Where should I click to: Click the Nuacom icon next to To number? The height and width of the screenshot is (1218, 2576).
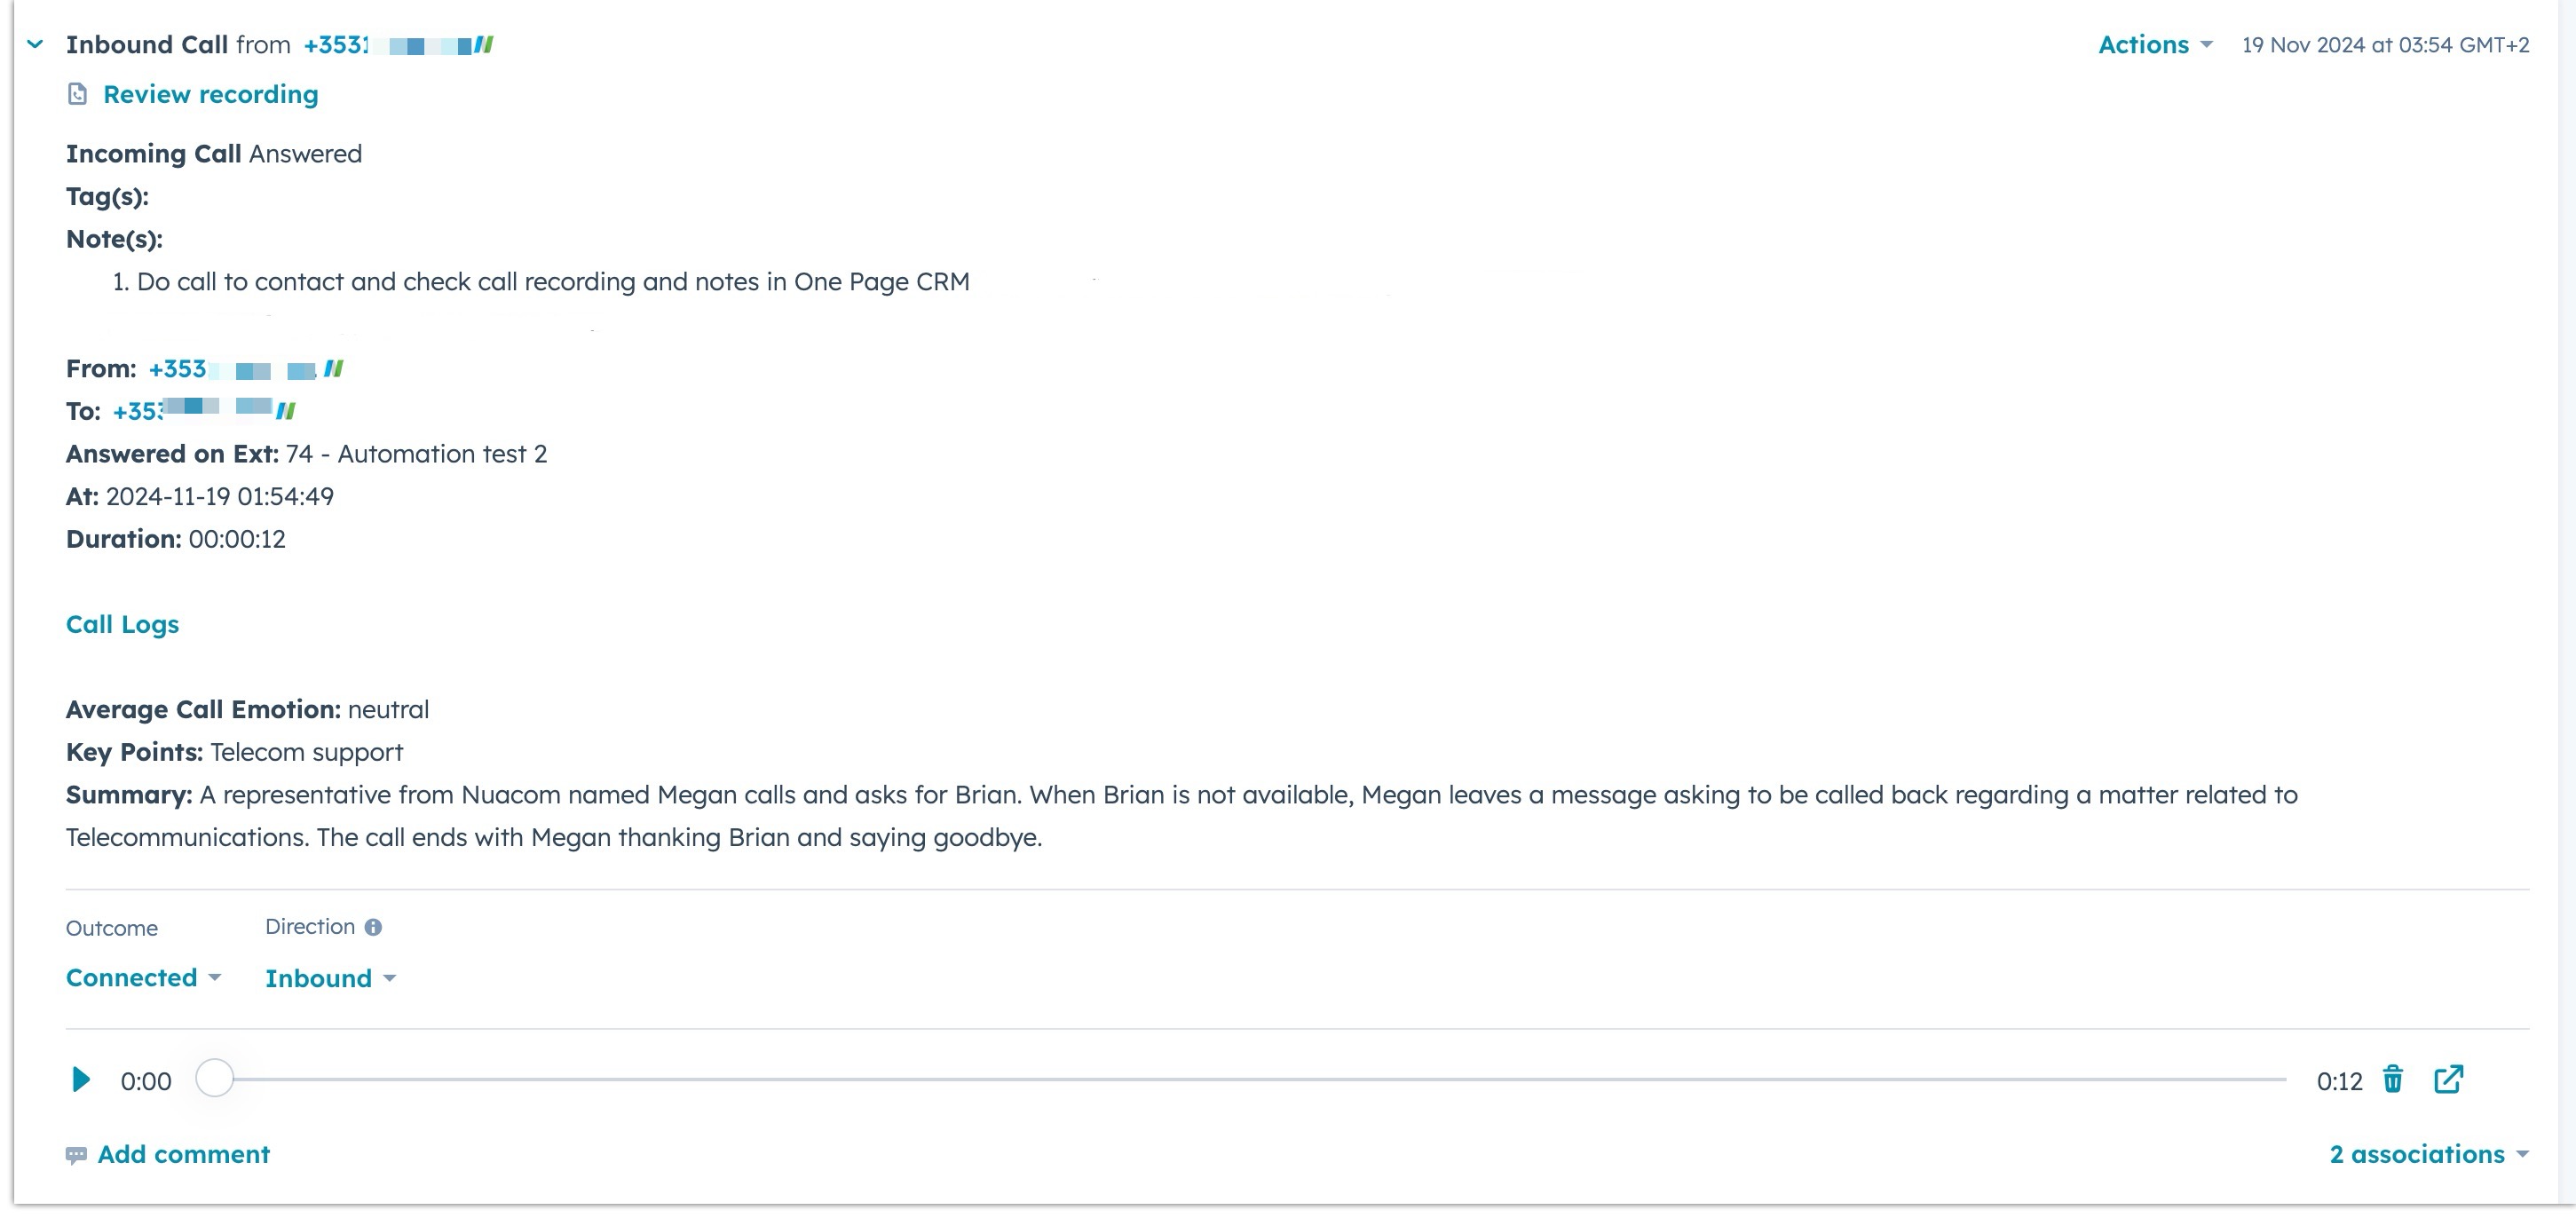tap(286, 411)
